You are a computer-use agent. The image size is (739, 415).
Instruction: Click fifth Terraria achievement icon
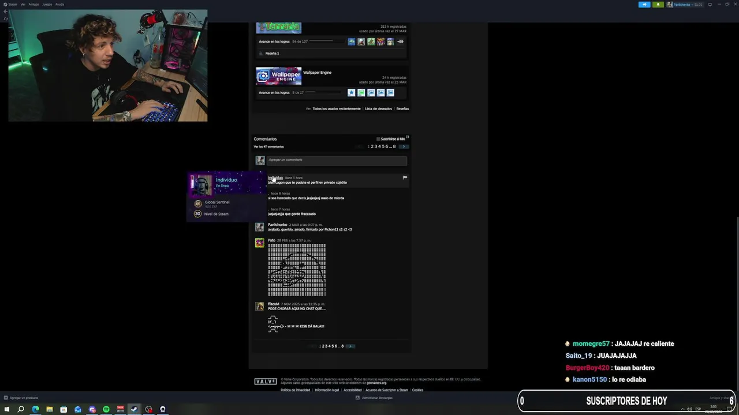390,41
